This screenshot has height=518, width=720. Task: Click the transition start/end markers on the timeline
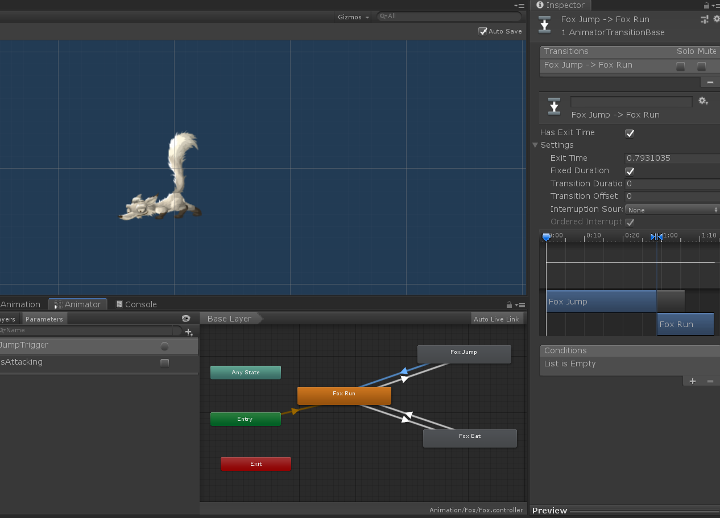click(656, 236)
